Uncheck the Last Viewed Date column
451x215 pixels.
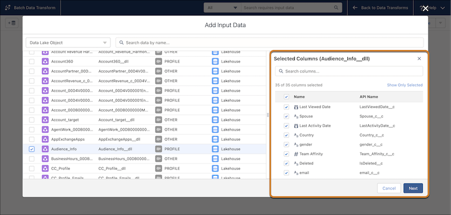286,107
